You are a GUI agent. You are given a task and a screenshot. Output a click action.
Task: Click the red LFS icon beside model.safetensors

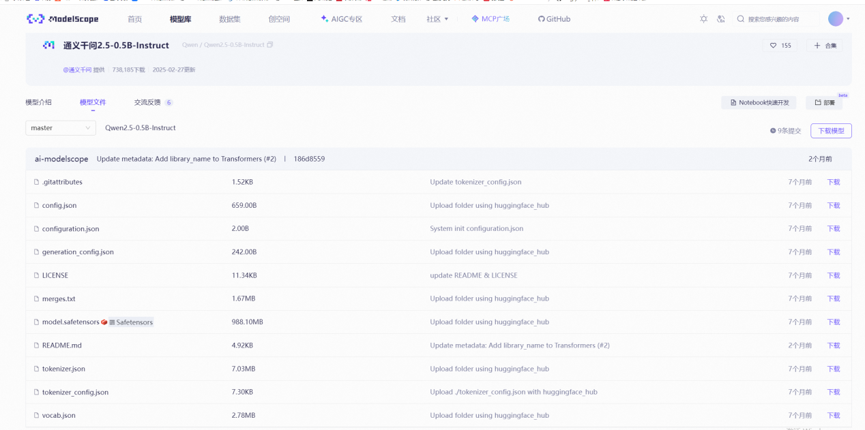104,322
